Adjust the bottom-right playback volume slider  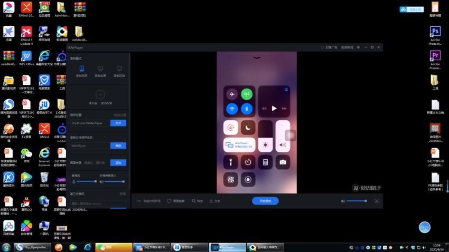[357, 201]
